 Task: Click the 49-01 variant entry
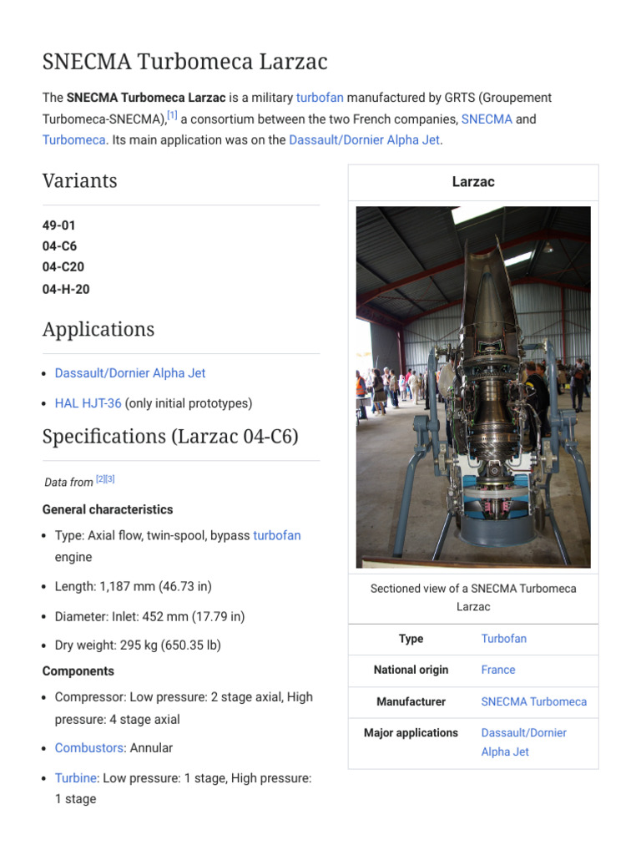click(59, 225)
